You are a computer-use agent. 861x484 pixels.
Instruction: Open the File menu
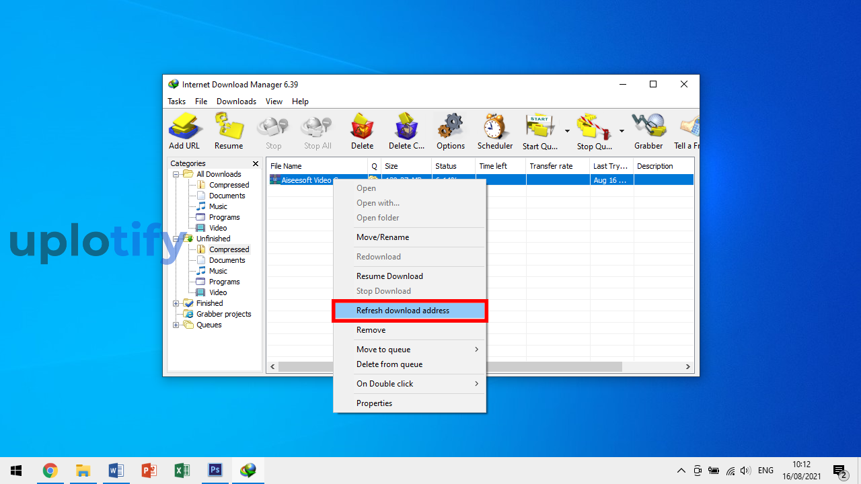(x=201, y=102)
